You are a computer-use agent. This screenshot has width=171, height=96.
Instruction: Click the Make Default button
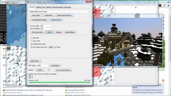point(70,32)
